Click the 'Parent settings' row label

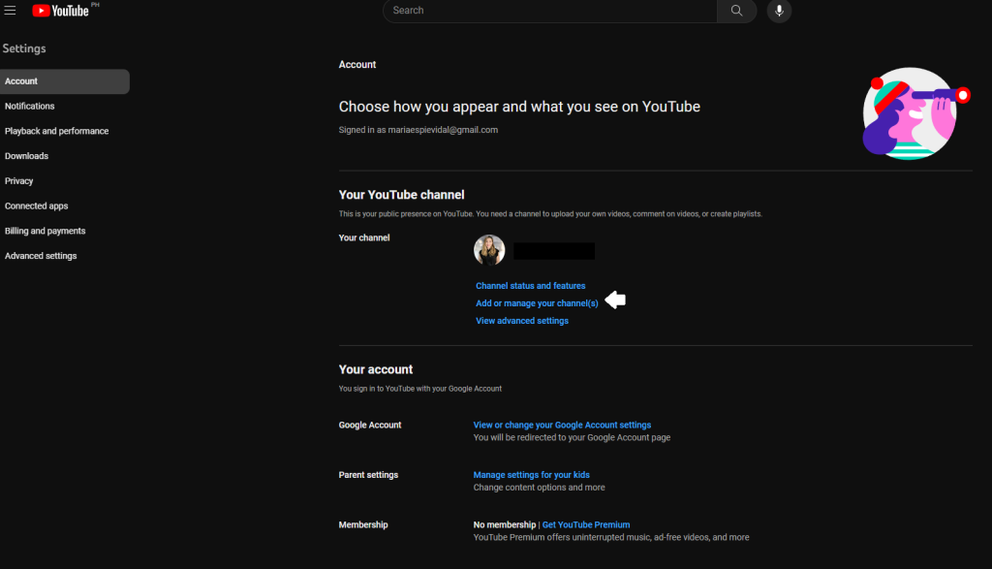click(368, 475)
